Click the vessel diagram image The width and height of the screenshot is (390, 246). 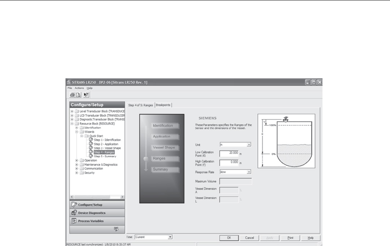coord(286,141)
